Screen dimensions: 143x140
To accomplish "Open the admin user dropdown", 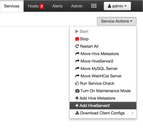I will point(117,6).
